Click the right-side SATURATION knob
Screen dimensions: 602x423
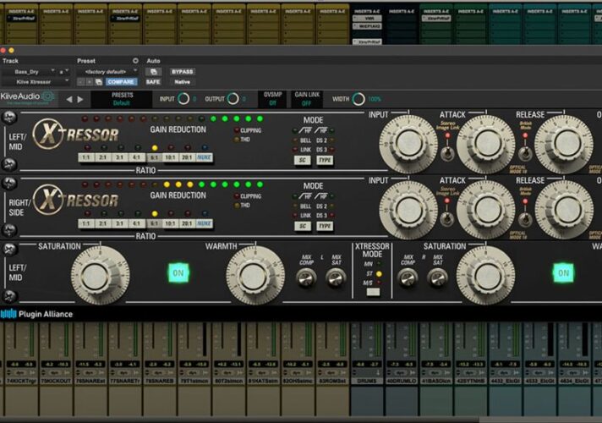pos(485,276)
